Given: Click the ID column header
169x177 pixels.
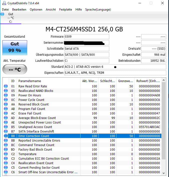Looking at the screenshot, I should 13,81.
